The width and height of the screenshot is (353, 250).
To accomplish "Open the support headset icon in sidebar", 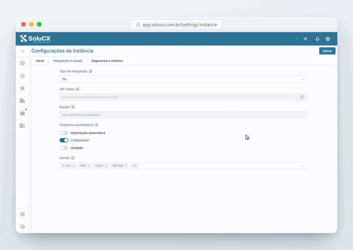I will [22, 226].
